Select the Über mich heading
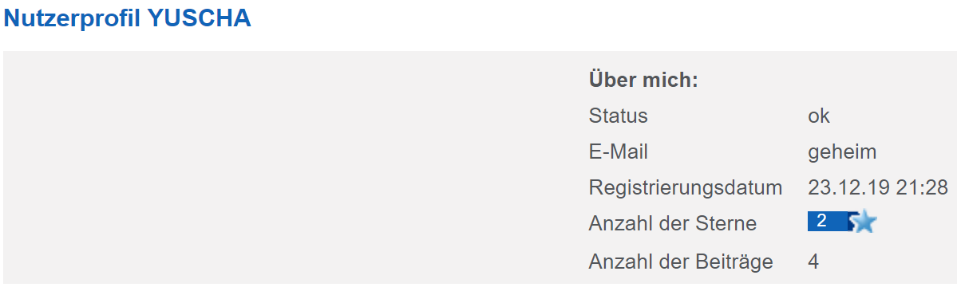This screenshot has height=291, width=957. coord(643,80)
